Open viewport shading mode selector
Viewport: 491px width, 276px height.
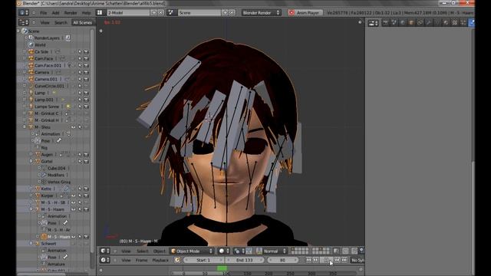pos(223,251)
